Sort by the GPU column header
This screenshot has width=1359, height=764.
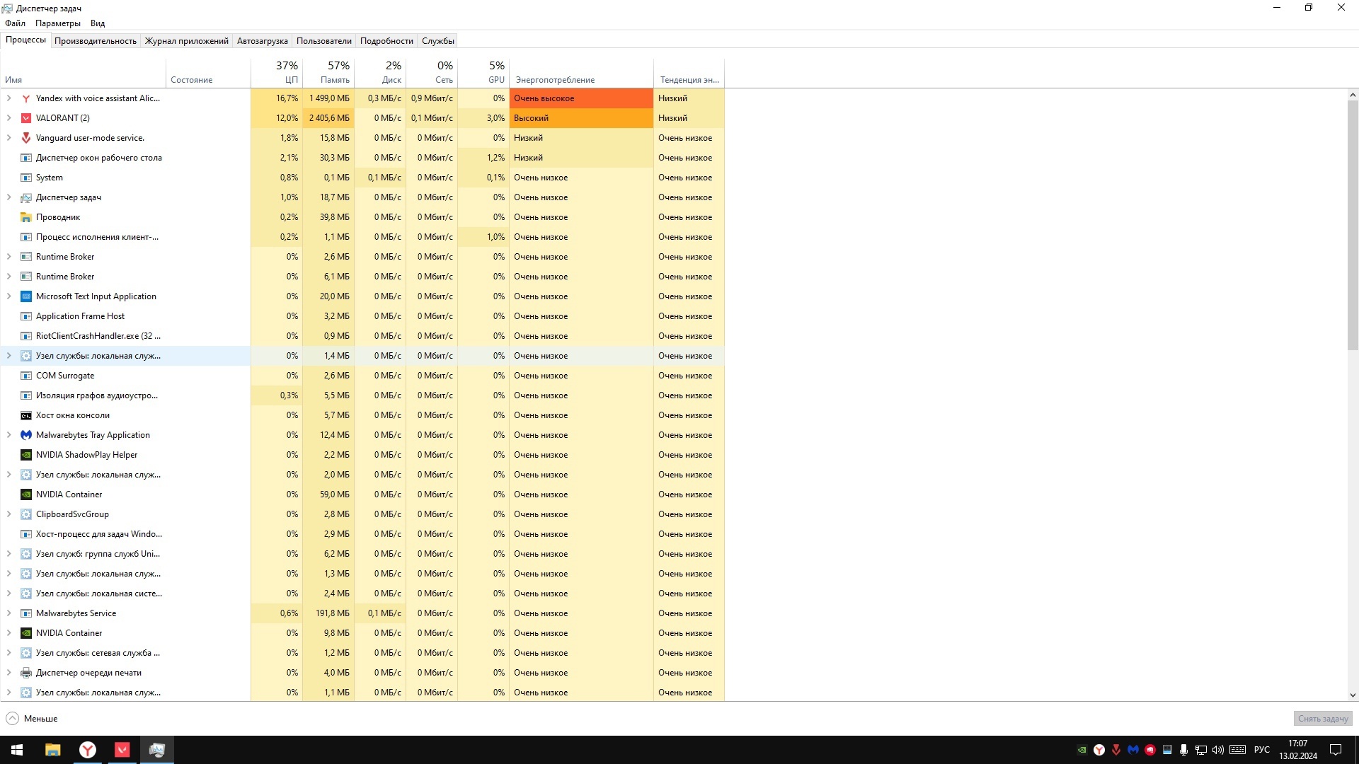click(483, 72)
